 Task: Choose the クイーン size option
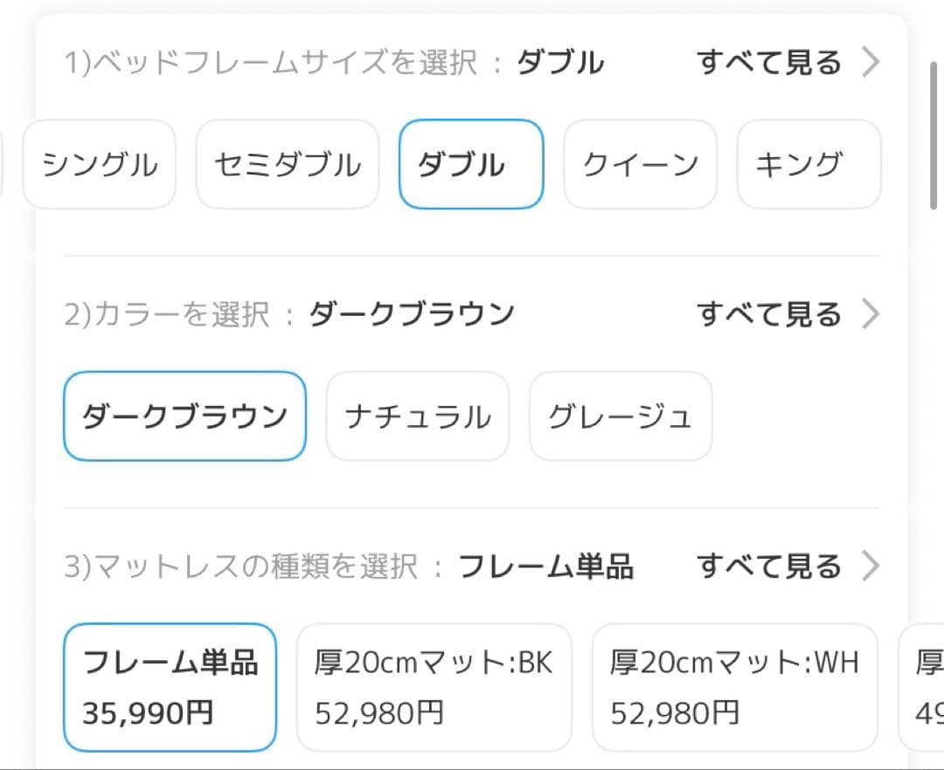coord(640,164)
